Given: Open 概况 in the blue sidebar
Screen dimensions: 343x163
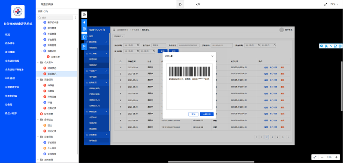Looking at the screenshot, I should click(8, 35).
